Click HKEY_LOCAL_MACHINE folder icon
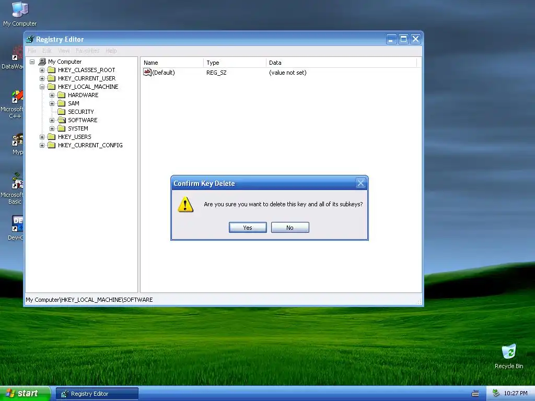The width and height of the screenshot is (535, 401). tap(52, 87)
